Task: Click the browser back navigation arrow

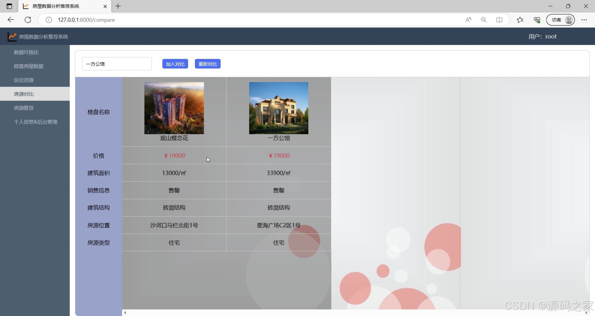Action: (11, 20)
